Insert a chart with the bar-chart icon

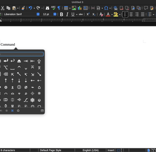79,8
